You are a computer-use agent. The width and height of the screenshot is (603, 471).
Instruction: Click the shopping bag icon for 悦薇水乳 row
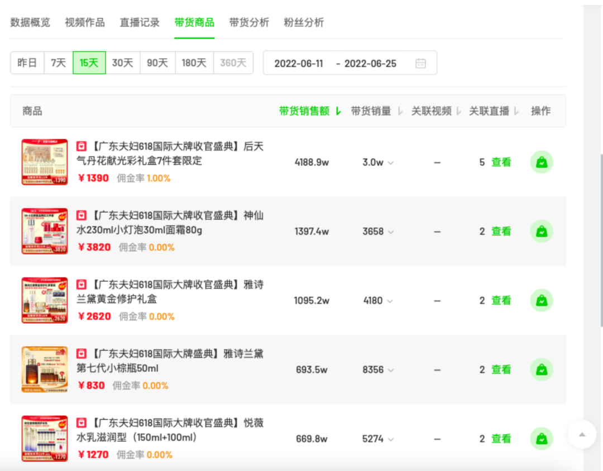coord(541,439)
